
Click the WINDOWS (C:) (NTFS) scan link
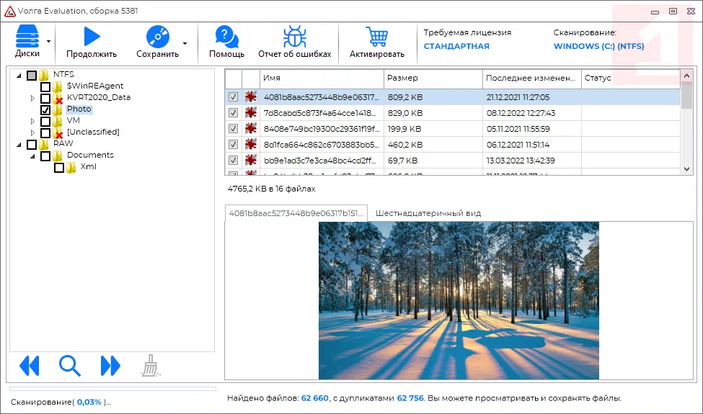coord(598,46)
